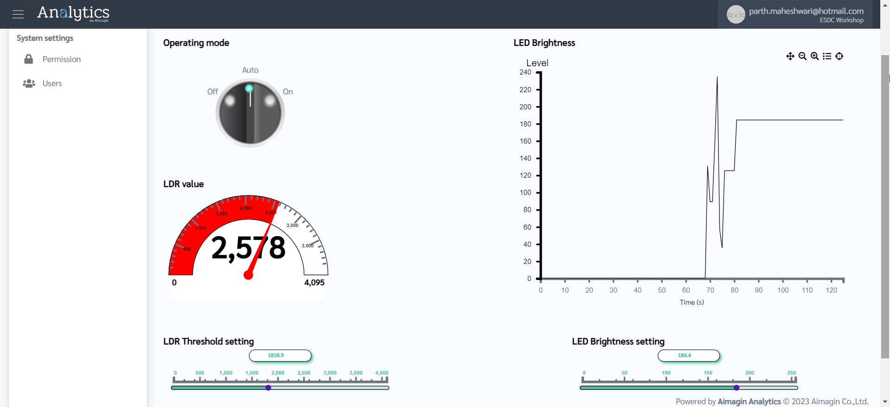Click the chart crosshair reset icon
The height and width of the screenshot is (407, 890).
click(839, 56)
